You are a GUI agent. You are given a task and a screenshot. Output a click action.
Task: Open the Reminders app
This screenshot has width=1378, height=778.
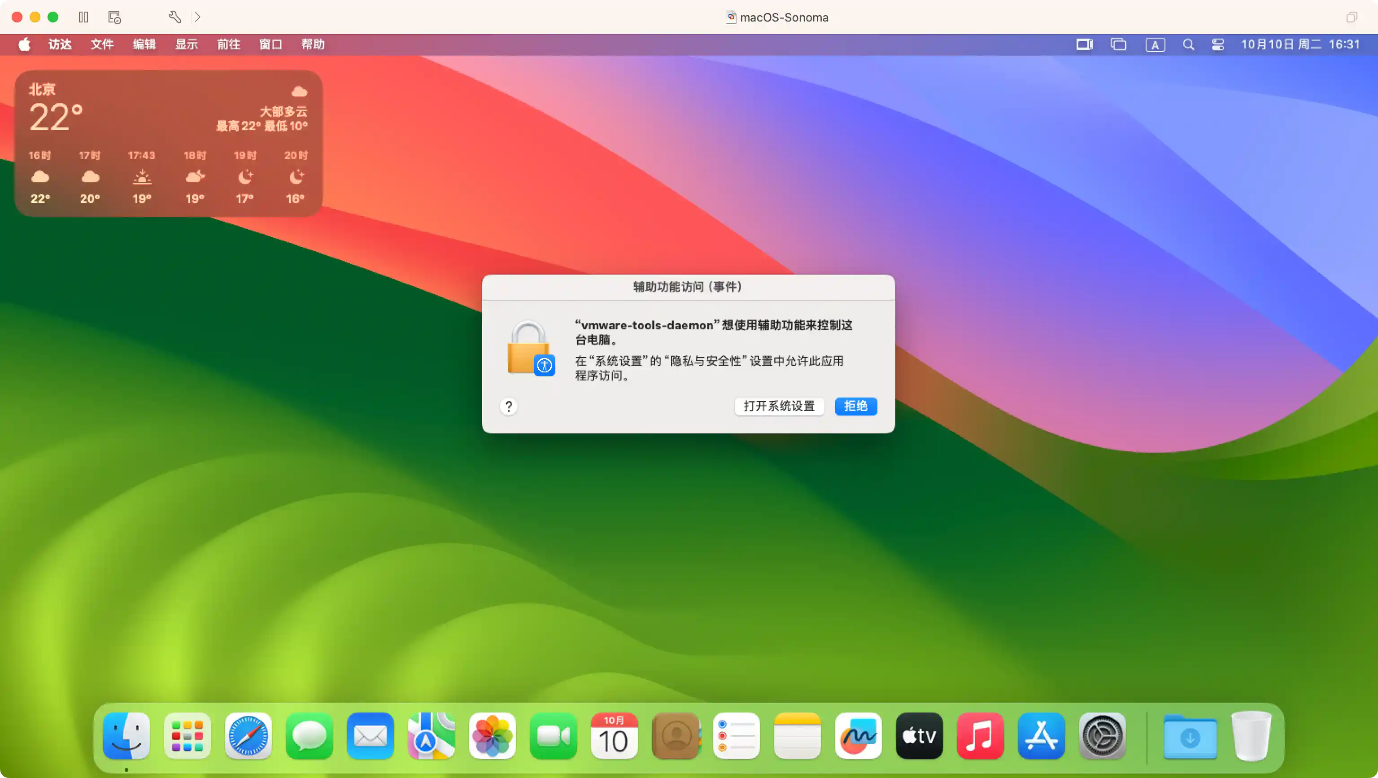coord(736,736)
